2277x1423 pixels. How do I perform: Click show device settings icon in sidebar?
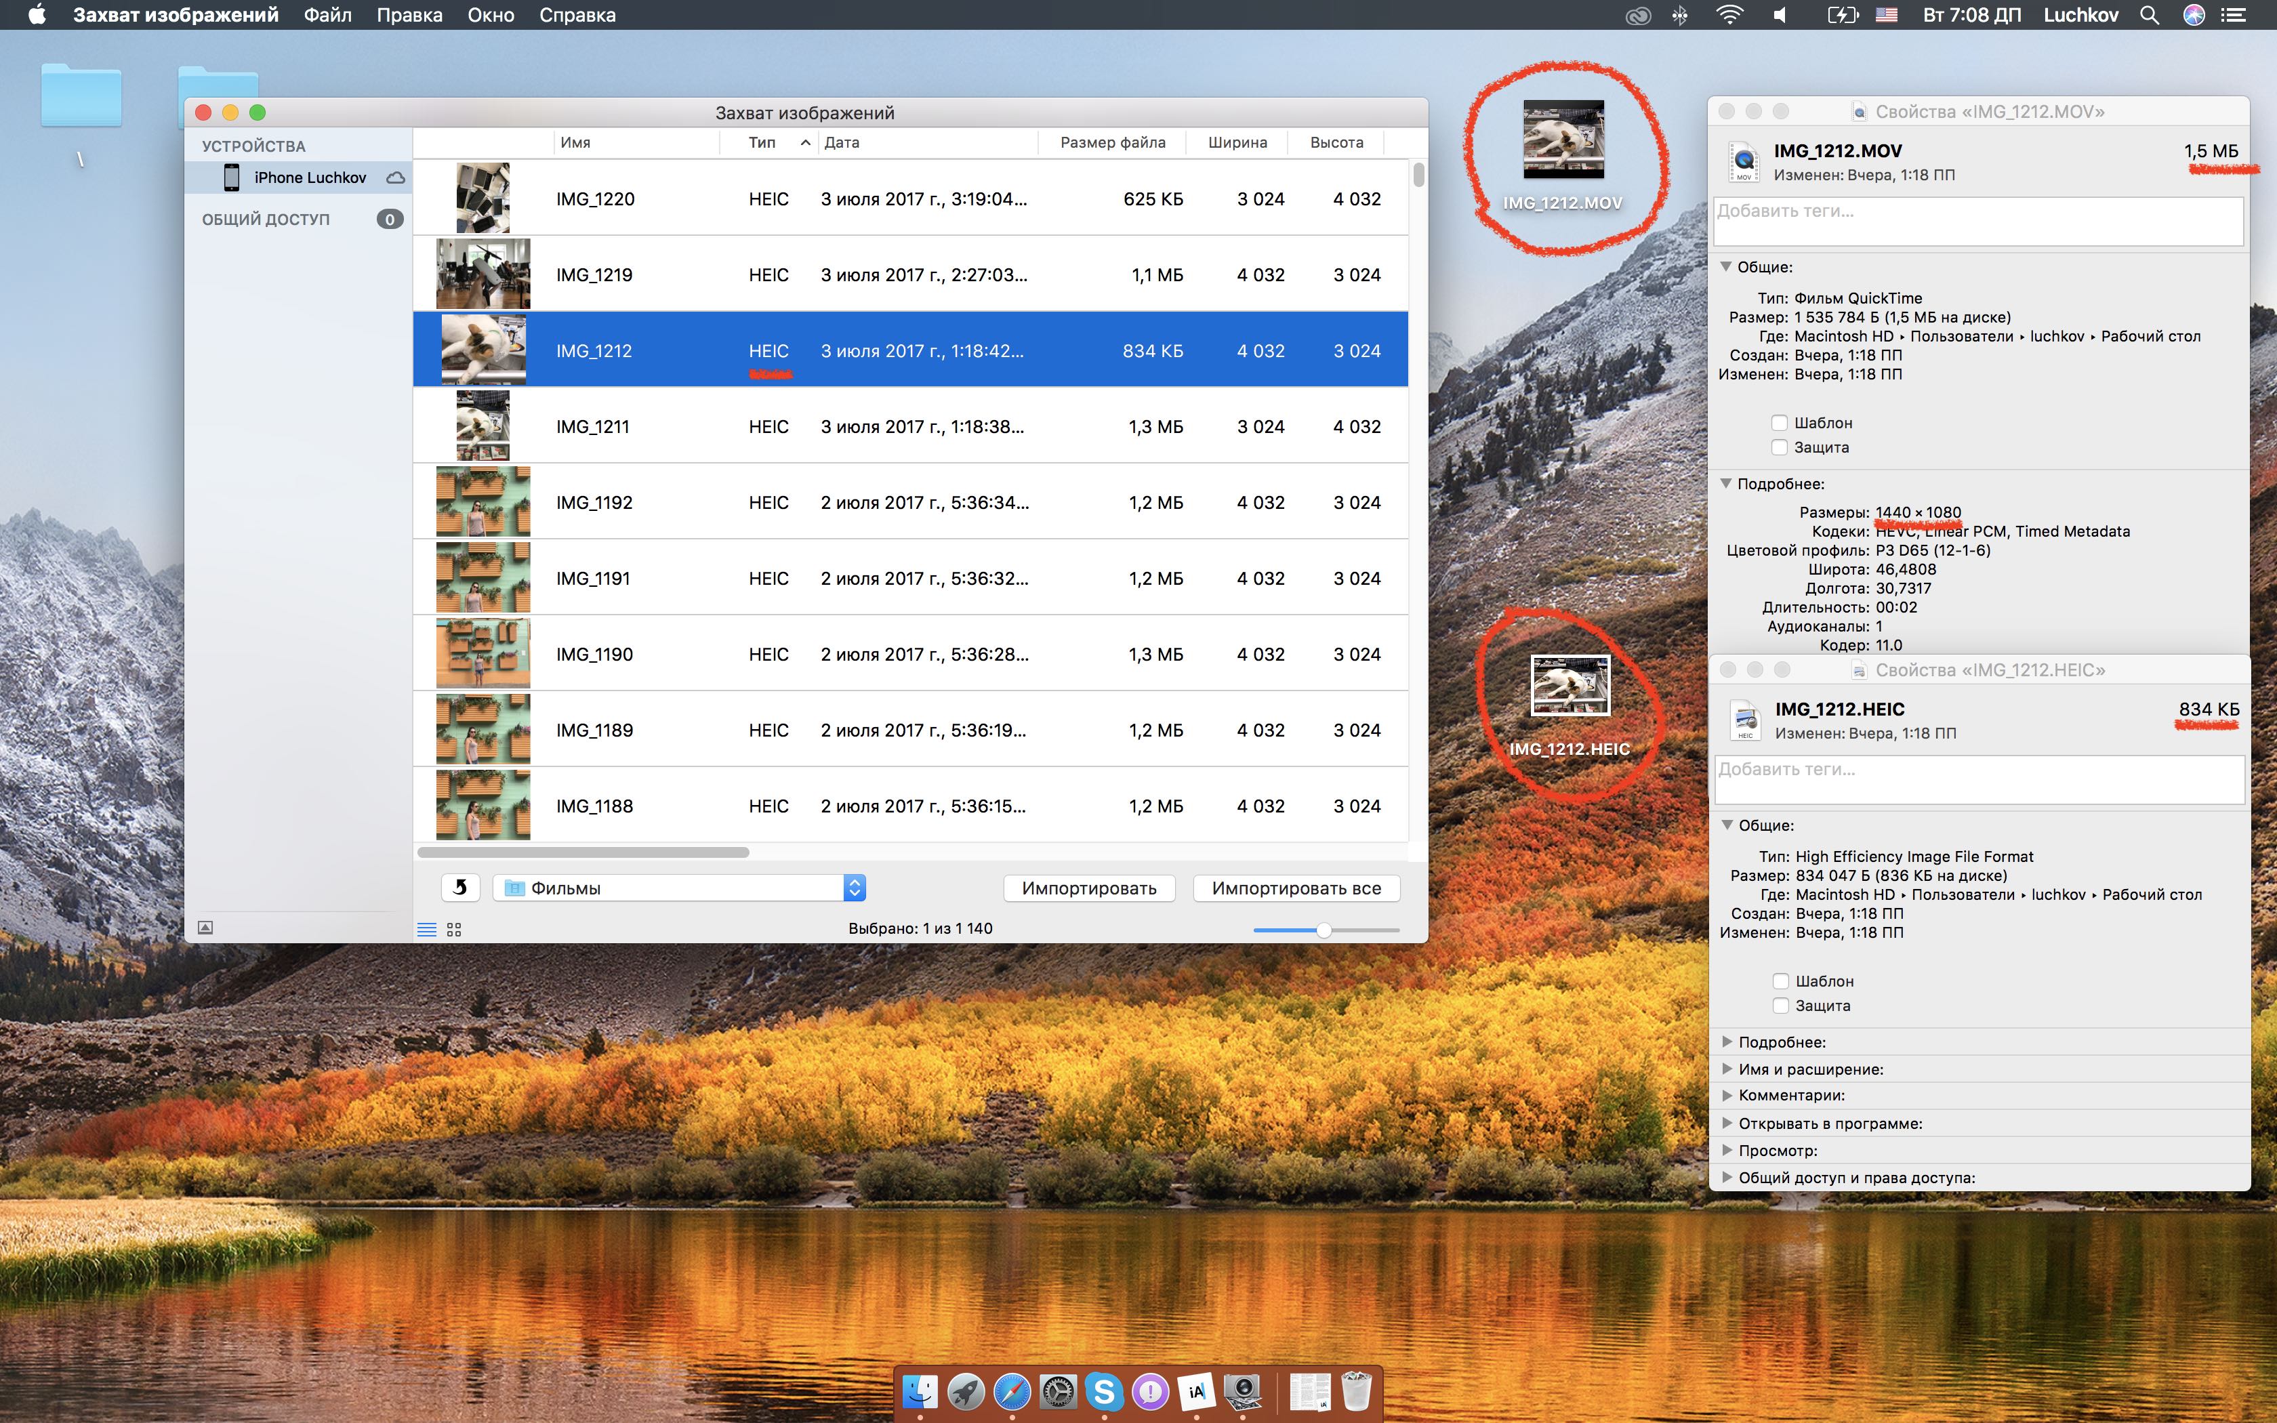205,928
